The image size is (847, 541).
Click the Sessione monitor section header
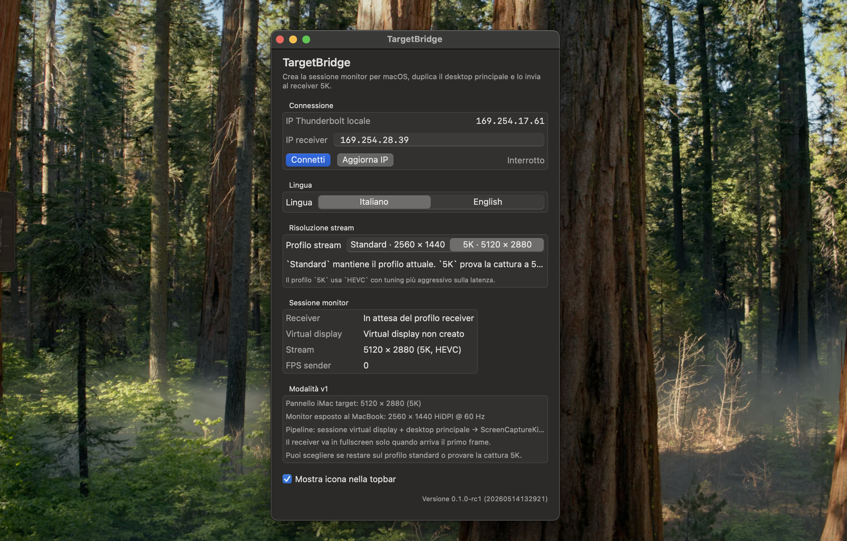tap(318, 303)
